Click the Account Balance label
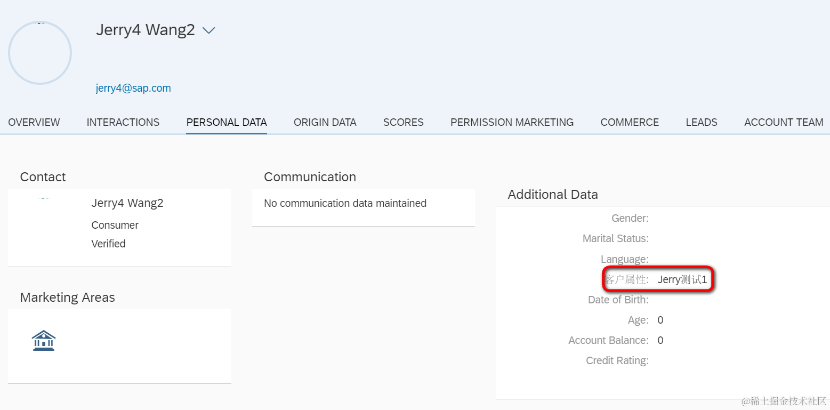830x410 pixels. (609, 340)
